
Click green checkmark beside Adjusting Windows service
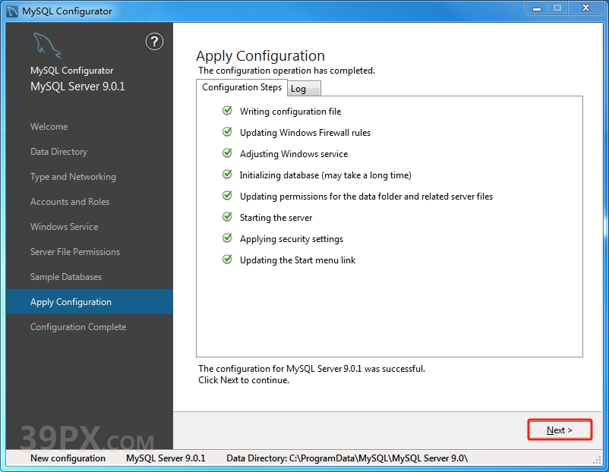pyautogui.click(x=227, y=153)
